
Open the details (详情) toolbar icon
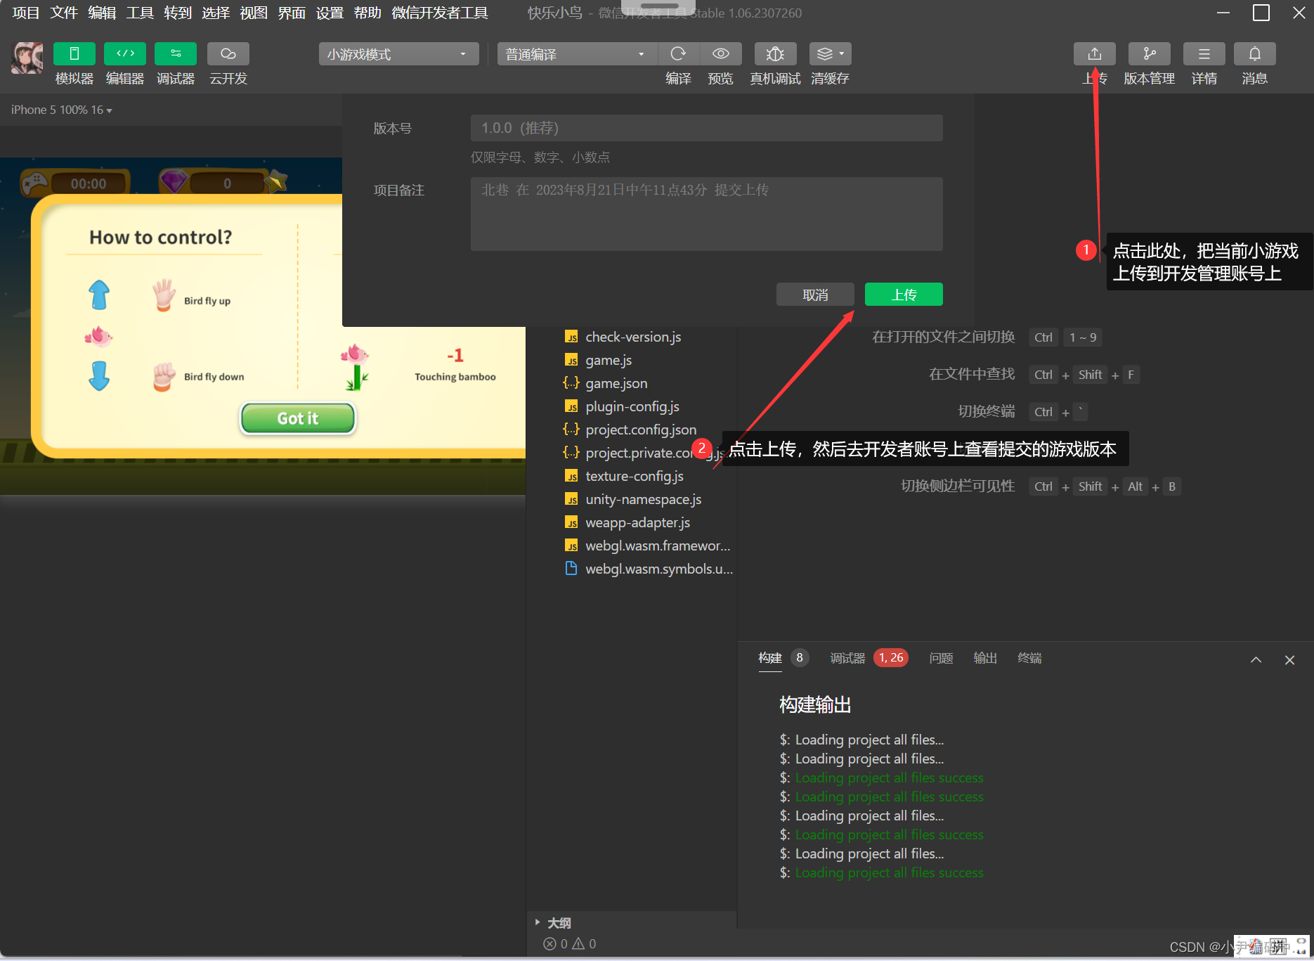1204,54
